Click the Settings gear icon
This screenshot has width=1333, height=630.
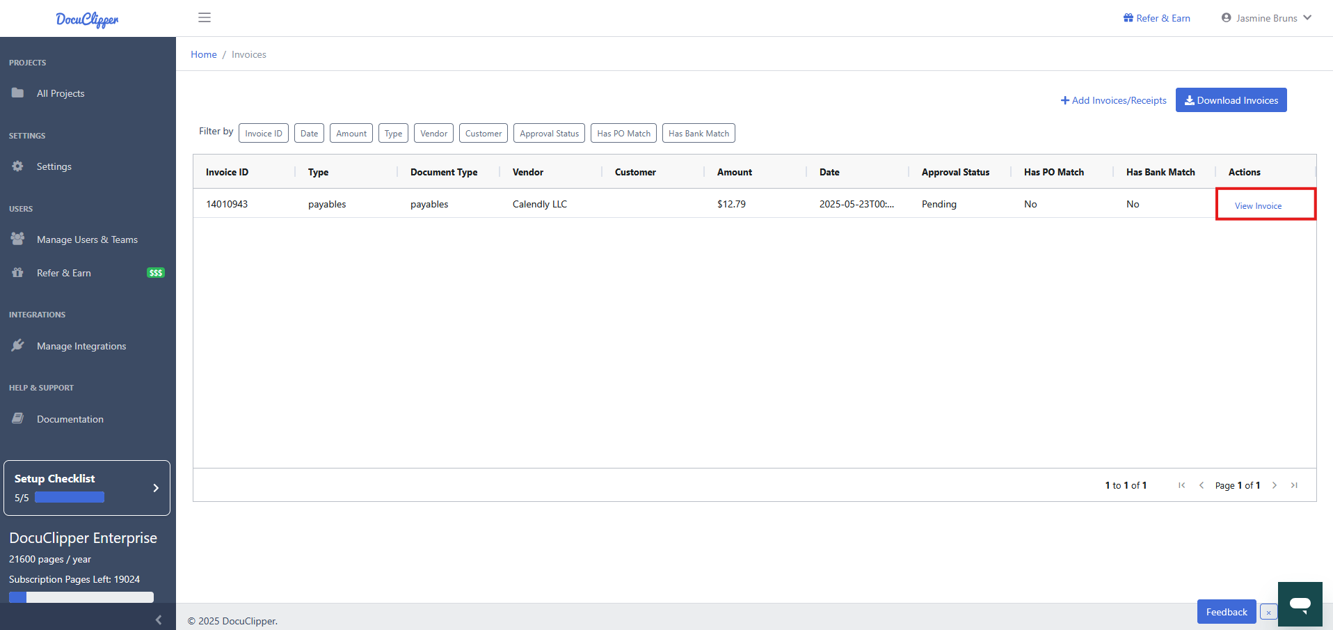[x=17, y=166]
